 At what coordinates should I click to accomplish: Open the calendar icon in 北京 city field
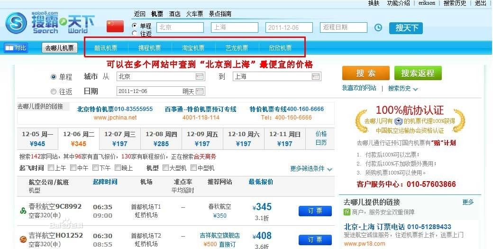pos(200,76)
